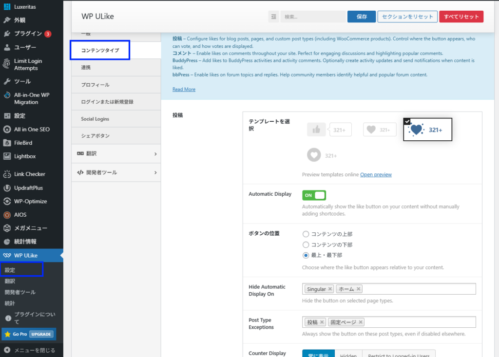Click the red すべてリセット button
Image resolution: width=499 pixels, height=357 pixels.
click(x=461, y=17)
